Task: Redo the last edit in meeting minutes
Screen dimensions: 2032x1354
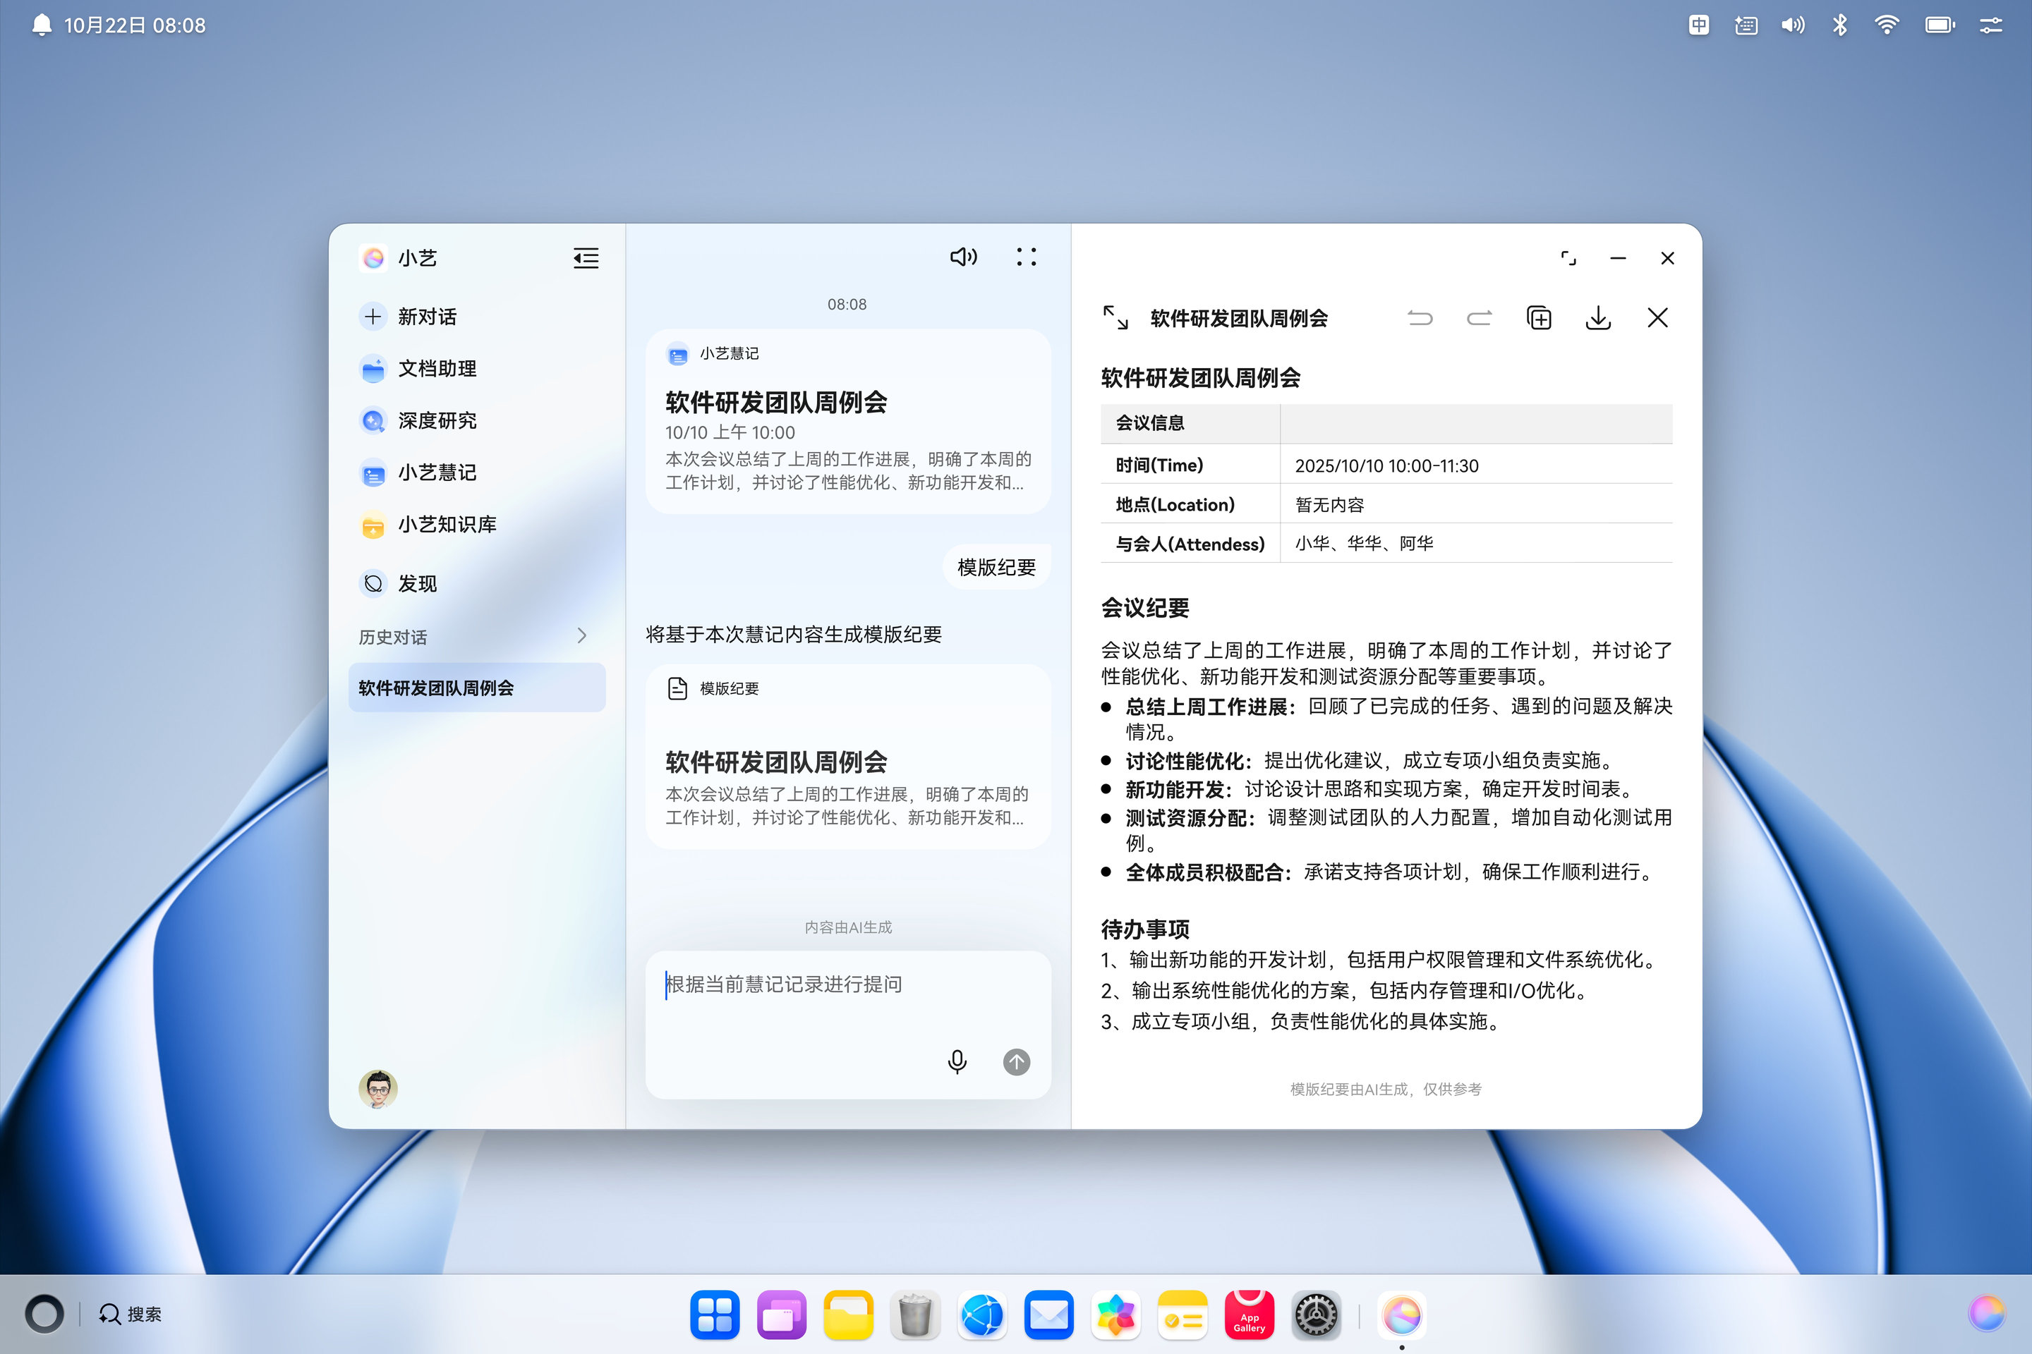Action: (x=1479, y=318)
